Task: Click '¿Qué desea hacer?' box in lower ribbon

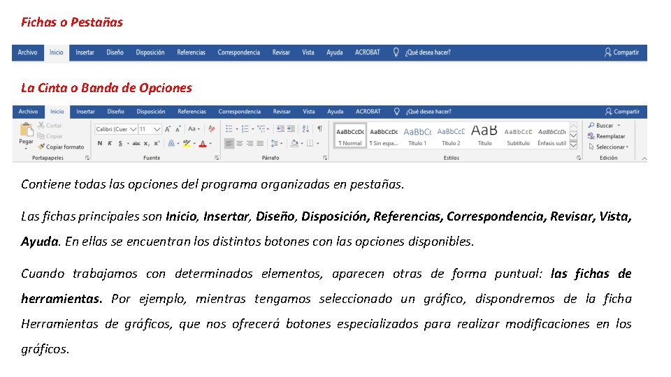Action: (428, 112)
